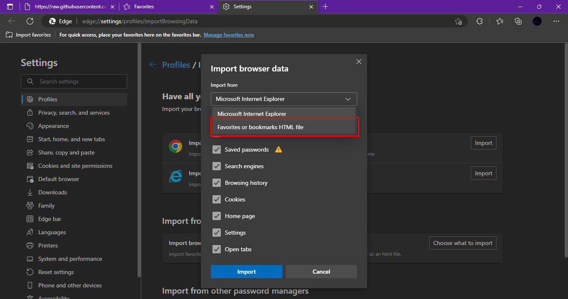Go back using the browser back arrow
Screen dimensions: 568x299
pos(12,21)
